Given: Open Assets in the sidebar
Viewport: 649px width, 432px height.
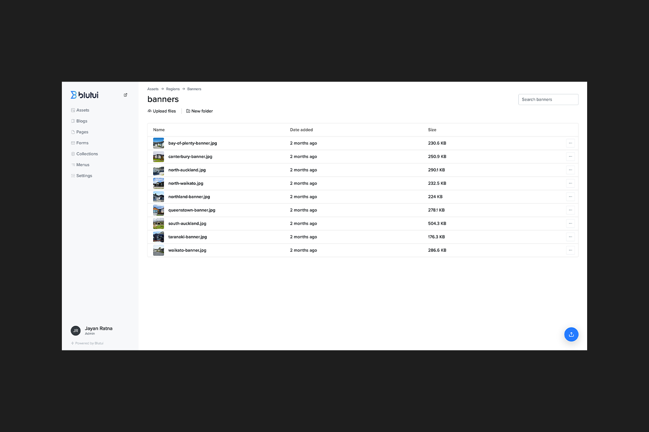Looking at the screenshot, I should 80,110.
